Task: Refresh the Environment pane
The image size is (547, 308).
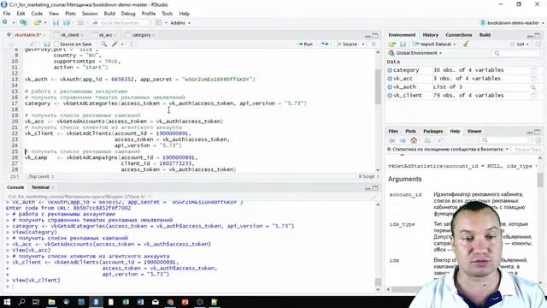Action: pos(538,44)
